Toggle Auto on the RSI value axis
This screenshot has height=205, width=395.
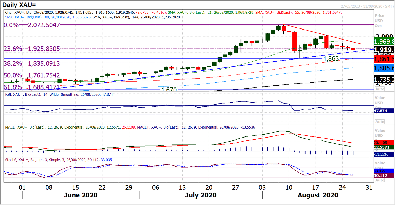point(380,122)
